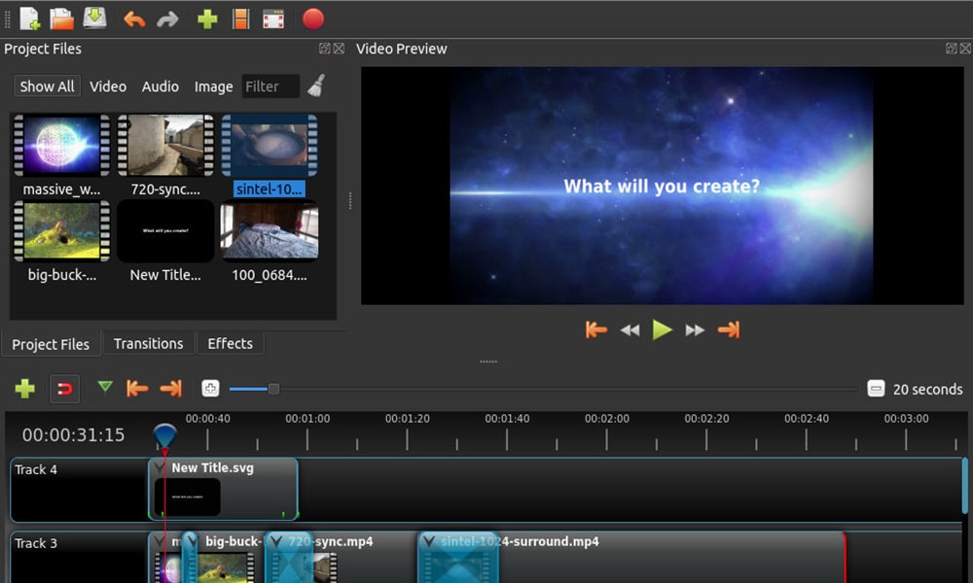Screen dimensions: 973x583
Task: Open menu arrow on big-buck clip
Action: click(x=193, y=541)
